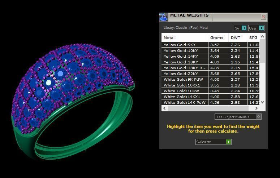Click the vertical scrollbar thumb

[262, 51]
